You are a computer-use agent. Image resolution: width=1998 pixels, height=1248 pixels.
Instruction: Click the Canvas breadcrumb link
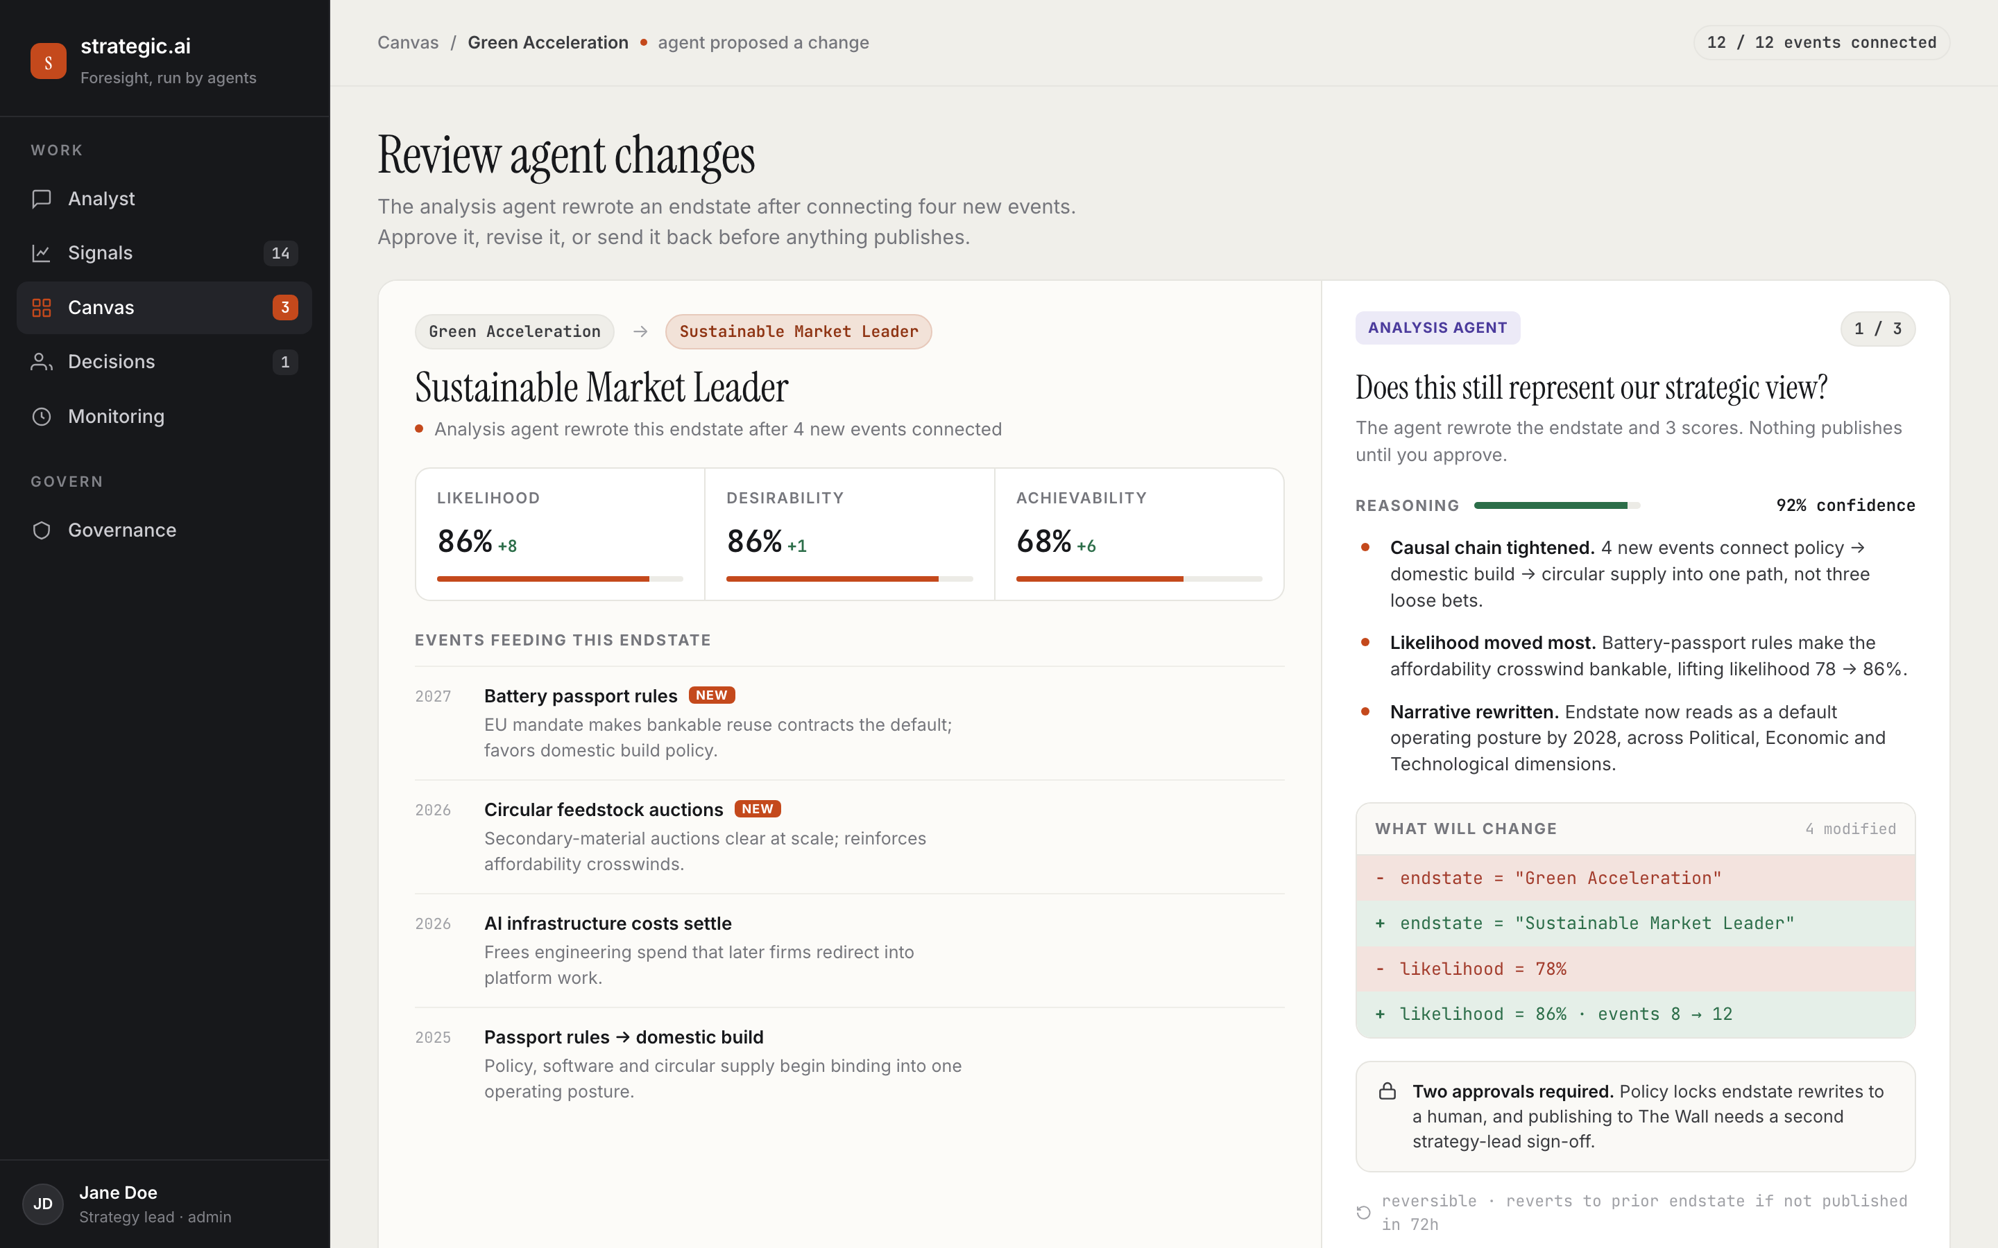tap(408, 43)
